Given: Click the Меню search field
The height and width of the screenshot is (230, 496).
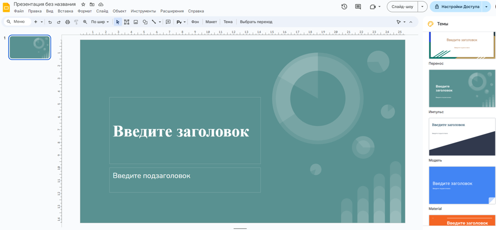Looking at the screenshot, I should (x=19, y=22).
